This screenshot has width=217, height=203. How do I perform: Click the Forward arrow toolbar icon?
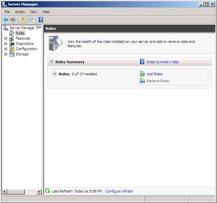13,20
